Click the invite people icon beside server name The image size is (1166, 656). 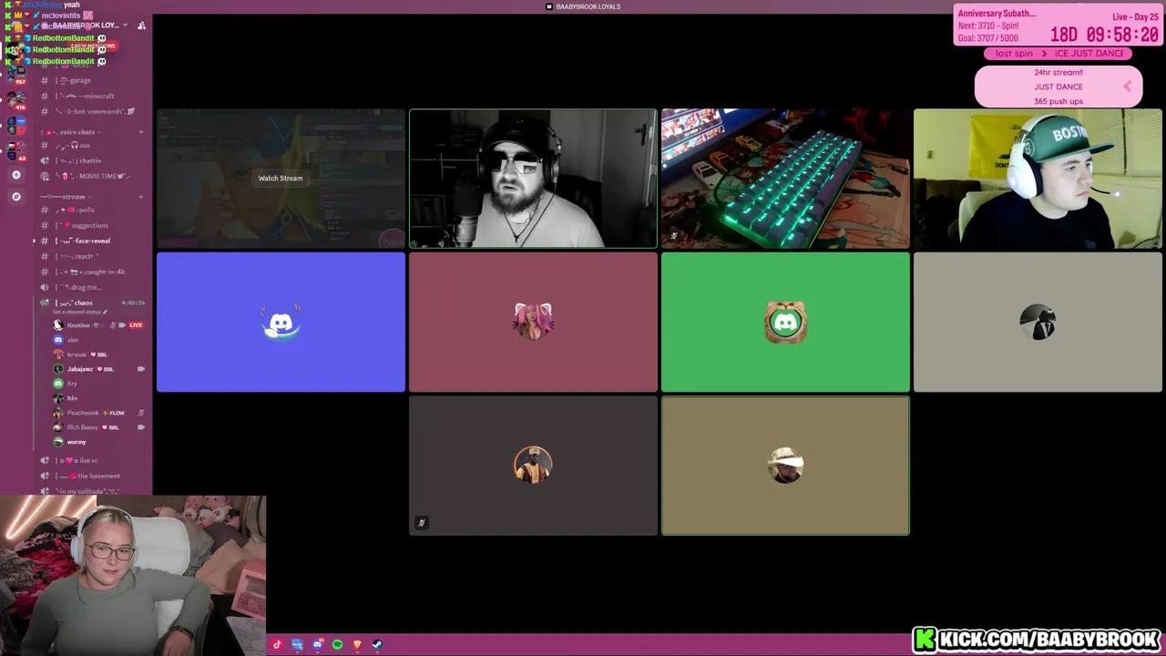tap(141, 26)
